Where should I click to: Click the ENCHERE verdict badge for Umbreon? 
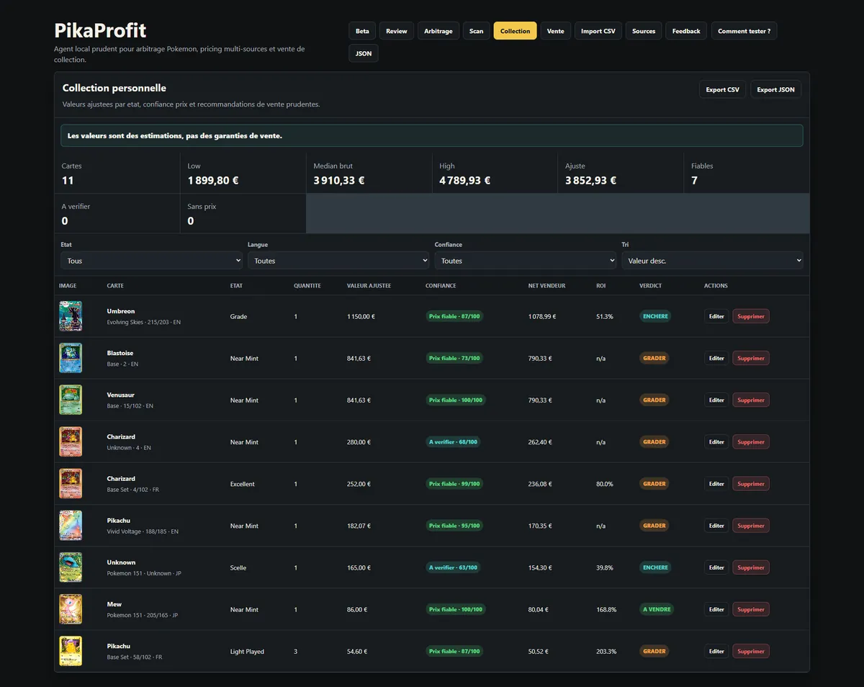coord(655,316)
